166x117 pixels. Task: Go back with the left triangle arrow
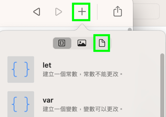[x=37, y=12]
